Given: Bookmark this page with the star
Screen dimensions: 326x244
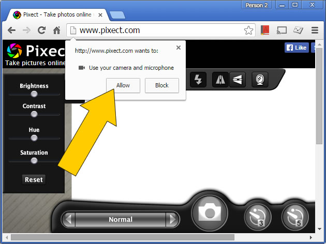Looking at the screenshot, I should (x=248, y=30).
